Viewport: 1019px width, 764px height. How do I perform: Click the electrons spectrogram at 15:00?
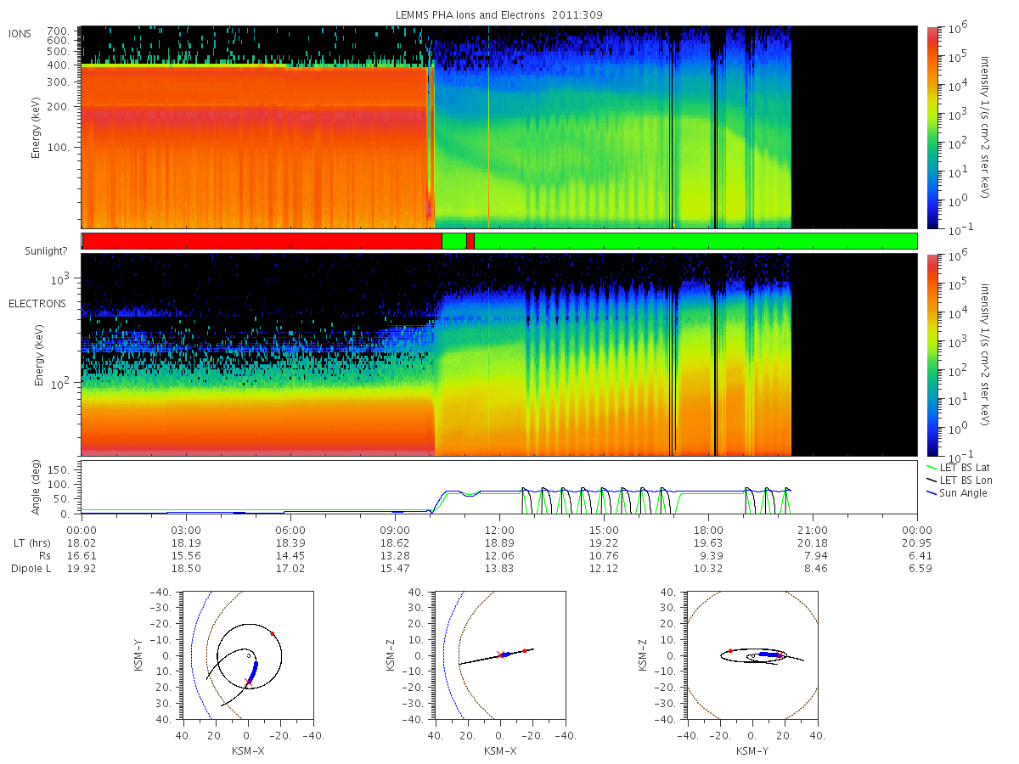604,355
